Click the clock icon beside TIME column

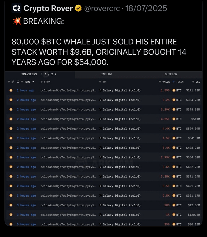(18, 82)
